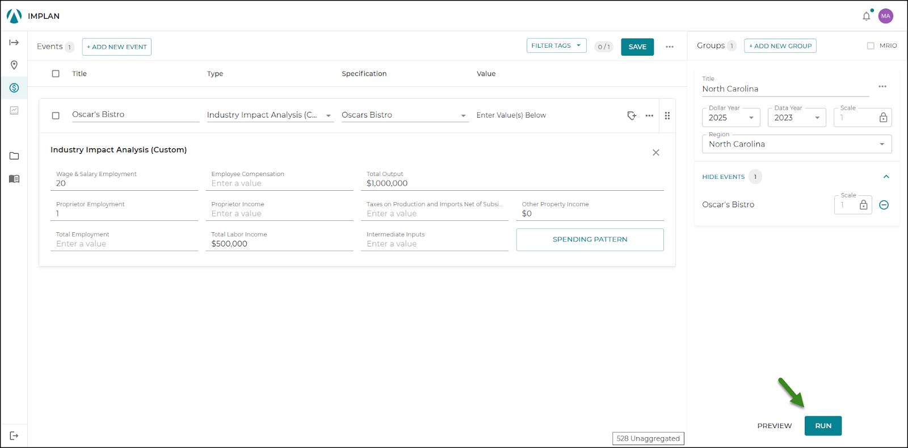Open the book library icon in sidebar

[14, 179]
